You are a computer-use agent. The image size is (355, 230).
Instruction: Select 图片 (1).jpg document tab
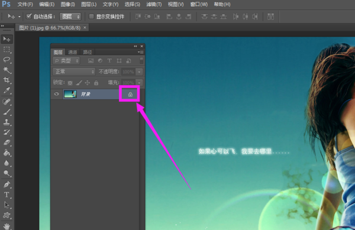pos(51,28)
